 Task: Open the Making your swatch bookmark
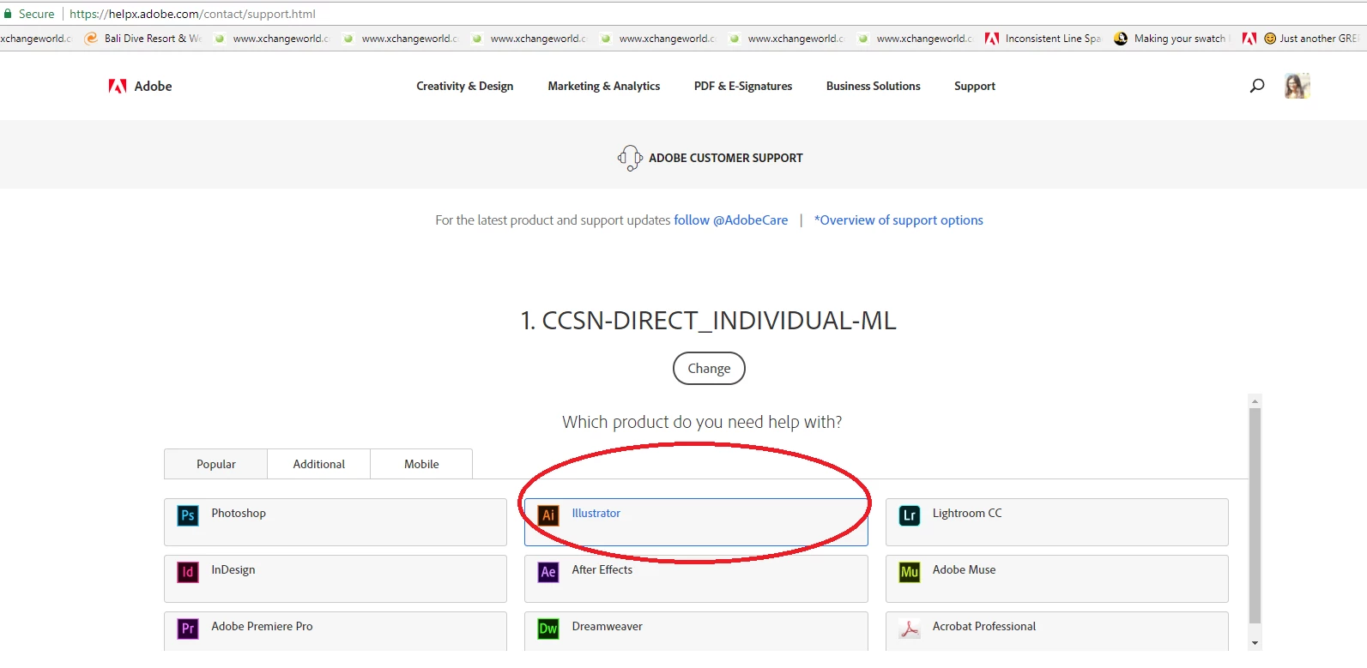tap(1172, 39)
